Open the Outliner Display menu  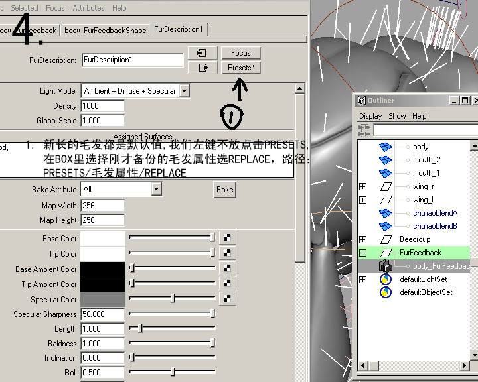[x=370, y=116]
